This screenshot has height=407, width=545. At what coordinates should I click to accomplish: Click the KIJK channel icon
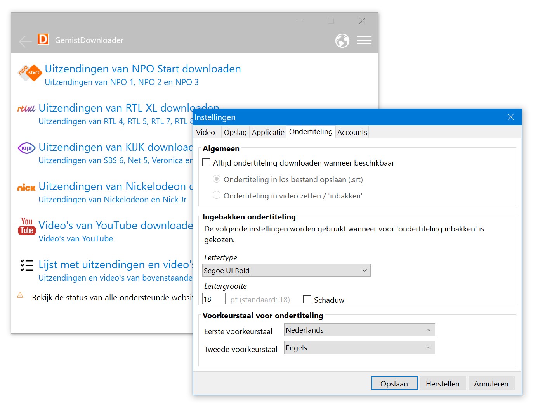click(x=26, y=148)
